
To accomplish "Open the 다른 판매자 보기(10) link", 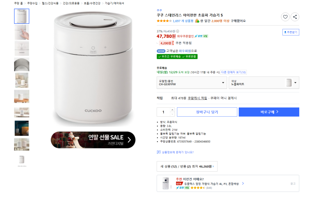I will tap(234, 72).
